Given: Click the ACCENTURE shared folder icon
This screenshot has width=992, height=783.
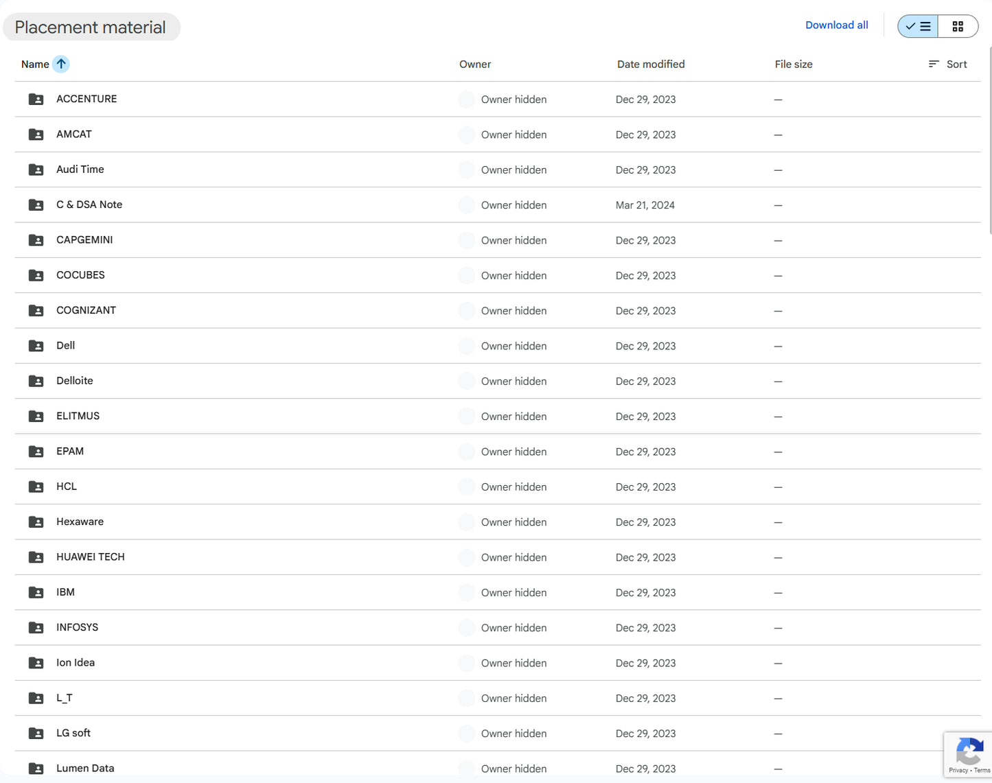Looking at the screenshot, I should [x=36, y=100].
